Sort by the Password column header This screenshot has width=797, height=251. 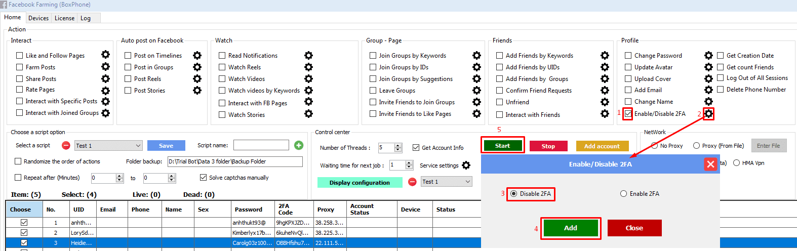pos(252,210)
